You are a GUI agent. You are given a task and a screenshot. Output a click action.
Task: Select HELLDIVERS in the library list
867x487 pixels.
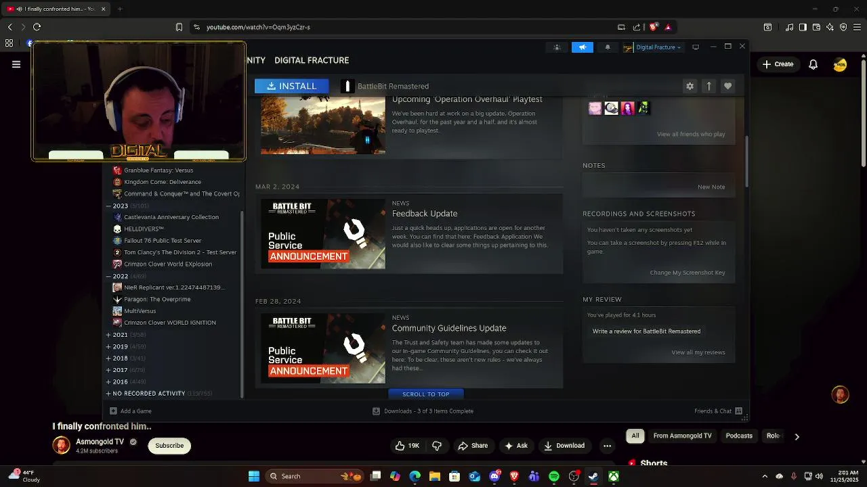click(144, 229)
